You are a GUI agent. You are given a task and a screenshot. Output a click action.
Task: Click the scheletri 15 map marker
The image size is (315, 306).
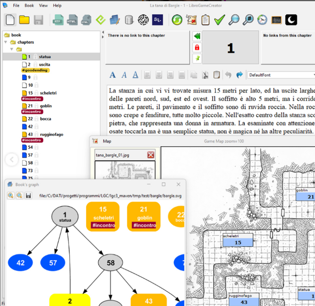tap(238, 240)
